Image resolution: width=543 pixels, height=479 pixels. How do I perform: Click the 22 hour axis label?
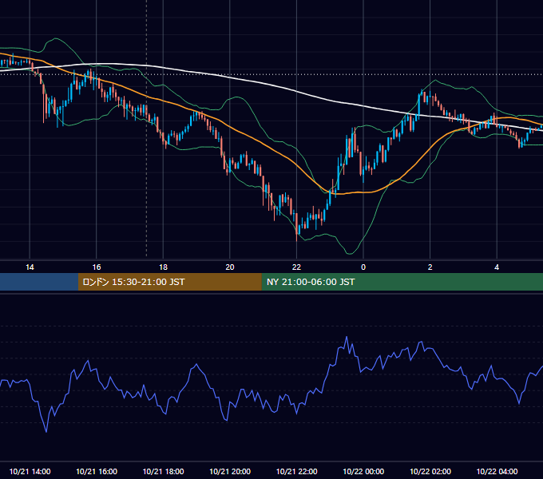coord(296,267)
